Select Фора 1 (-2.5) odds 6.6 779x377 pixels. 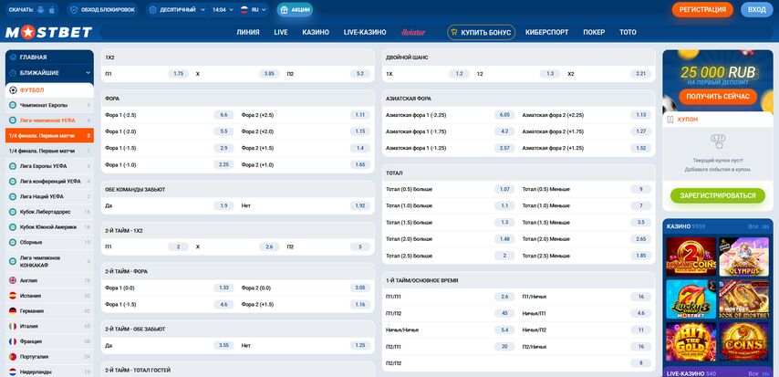(223, 115)
